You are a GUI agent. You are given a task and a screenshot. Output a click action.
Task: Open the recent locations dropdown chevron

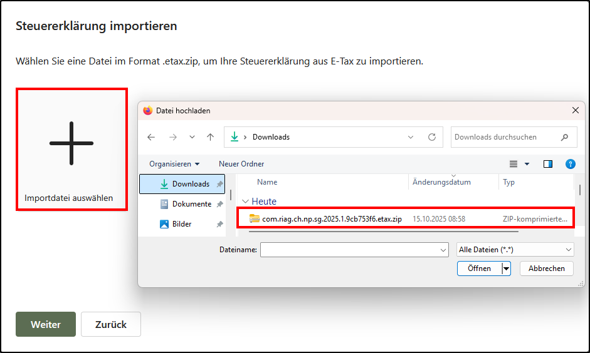click(192, 137)
